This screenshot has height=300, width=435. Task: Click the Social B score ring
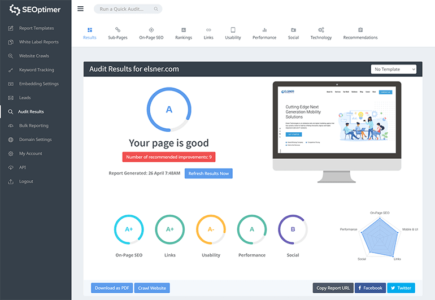coord(293,229)
